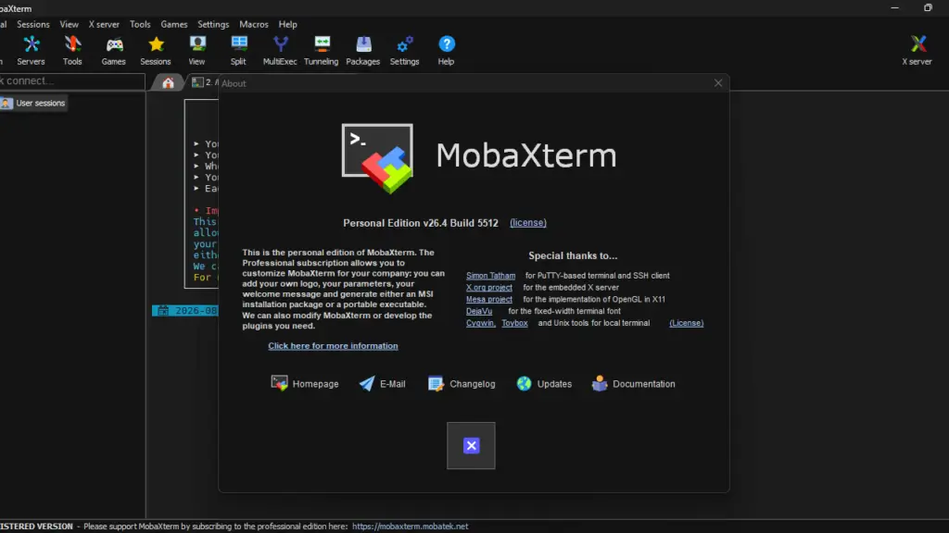Image resolution: width=949 pixels, height=533 pixels.
Task: Switch to session tab number 2
Action: point(205,82)
